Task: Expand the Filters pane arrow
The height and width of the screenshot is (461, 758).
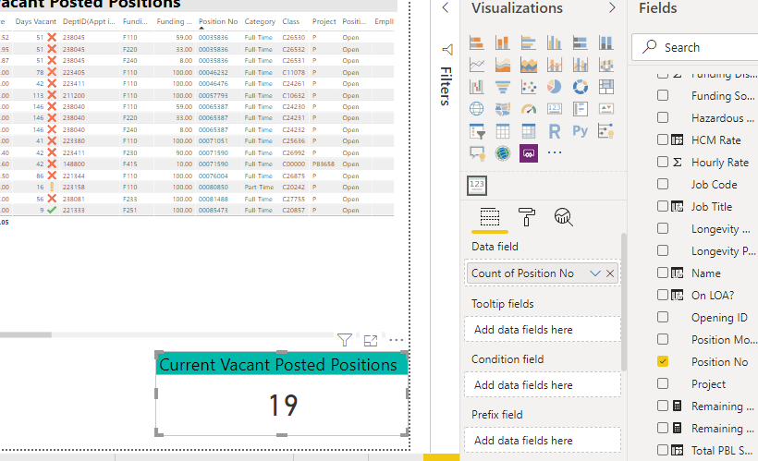Action: click(x=446, y=7)
